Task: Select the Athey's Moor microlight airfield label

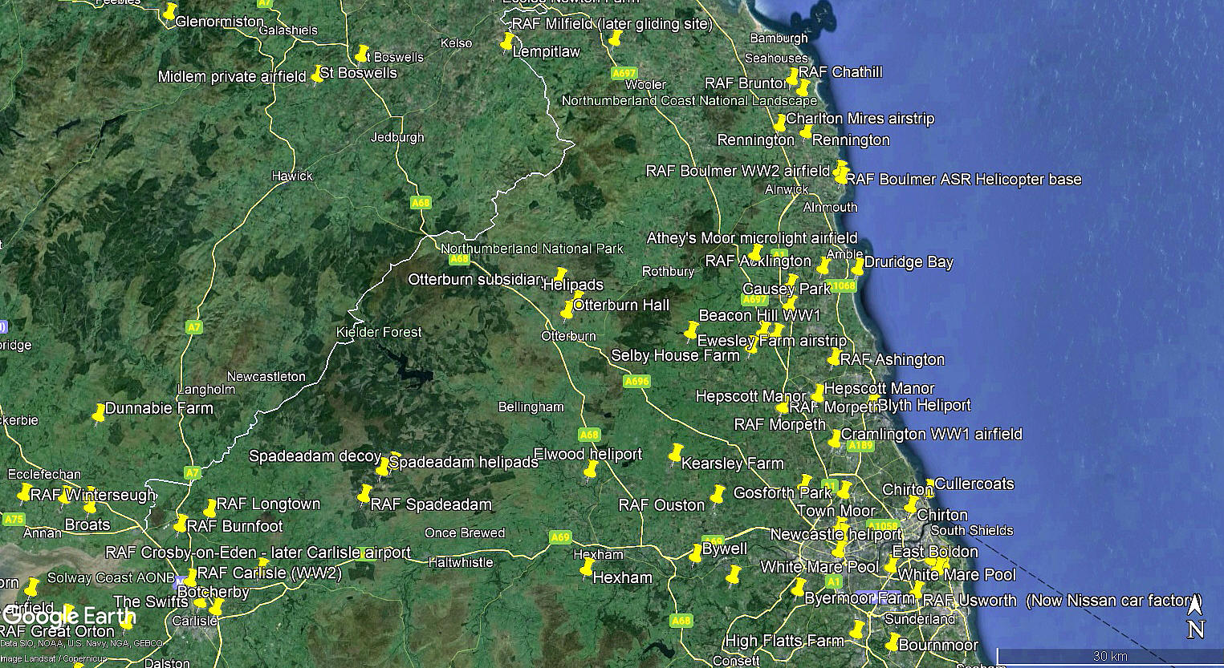Action: point(752,238)
